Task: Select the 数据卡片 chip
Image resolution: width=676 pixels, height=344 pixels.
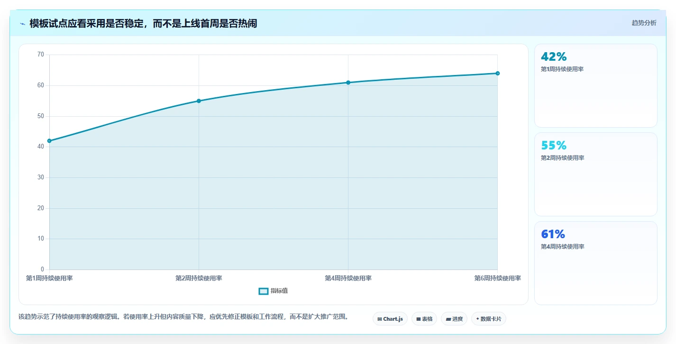Action: tap(489, 319)
